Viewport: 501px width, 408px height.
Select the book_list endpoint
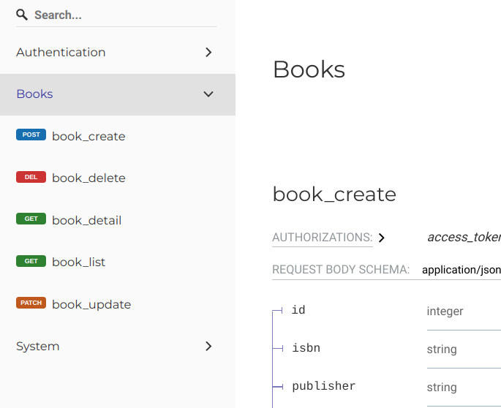(78, 262)
